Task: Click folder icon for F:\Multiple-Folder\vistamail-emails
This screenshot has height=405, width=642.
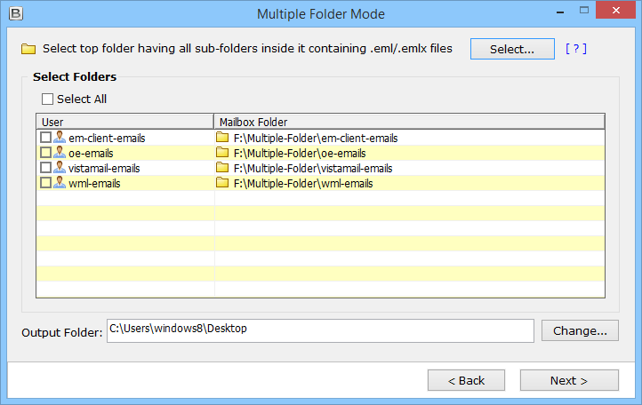Action: [222, 167]
